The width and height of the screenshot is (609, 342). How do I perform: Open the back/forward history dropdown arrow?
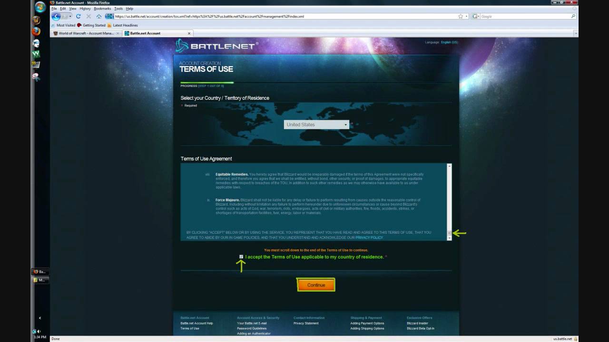pyautogui.click(x=70, y=16)
